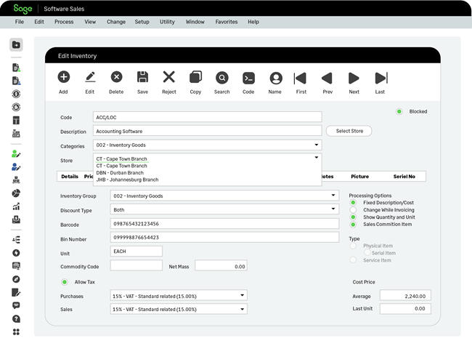Open Search with the magnifier icon
Viewport: 472px width, 354px height.
221,78
